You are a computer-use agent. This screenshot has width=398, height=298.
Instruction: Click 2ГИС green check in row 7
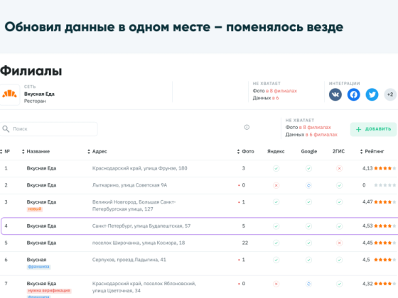click(340, 284)
